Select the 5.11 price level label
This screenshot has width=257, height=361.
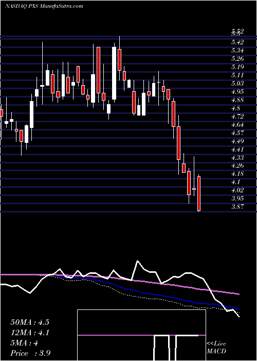237,75
